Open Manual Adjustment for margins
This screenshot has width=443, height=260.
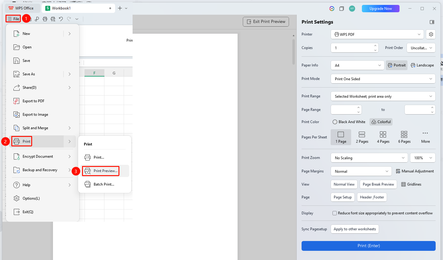coord(415,171)
